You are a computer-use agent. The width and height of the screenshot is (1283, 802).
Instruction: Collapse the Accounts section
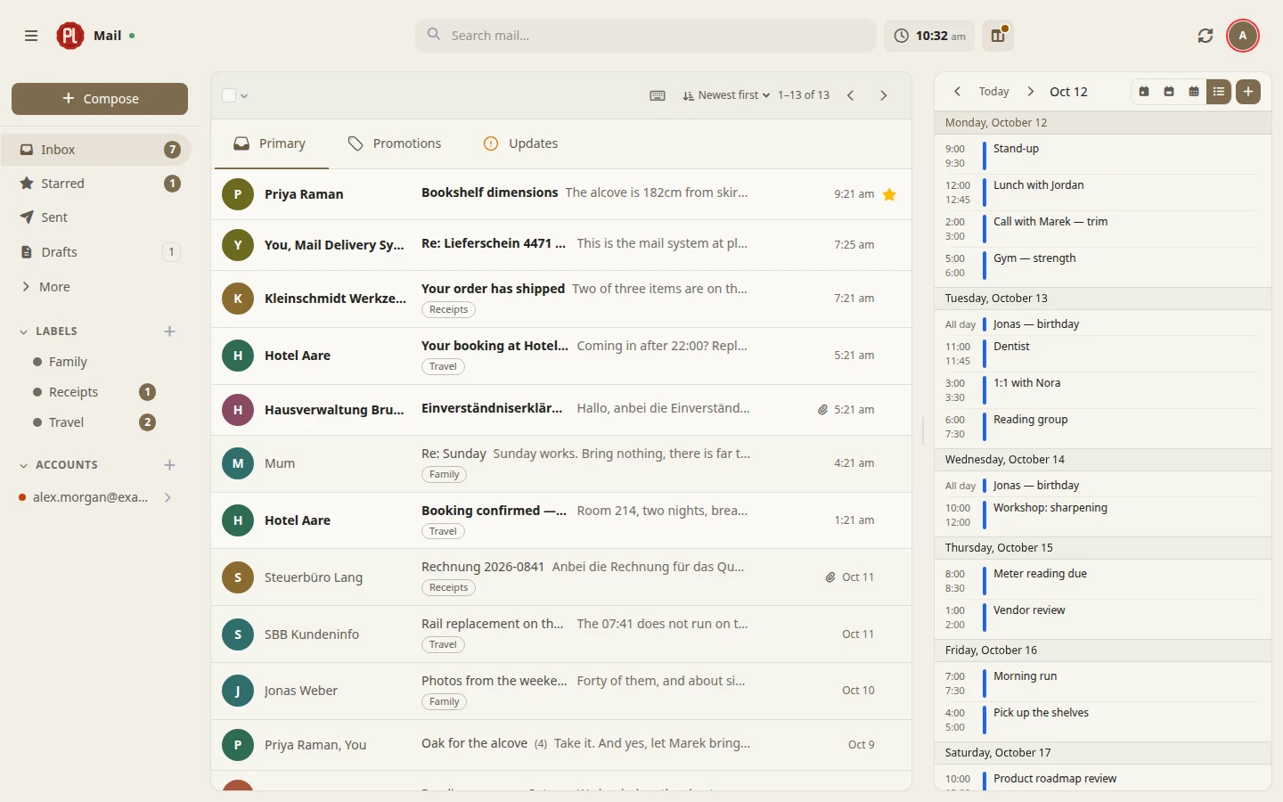pyautogui.click(x=24, y=465)
